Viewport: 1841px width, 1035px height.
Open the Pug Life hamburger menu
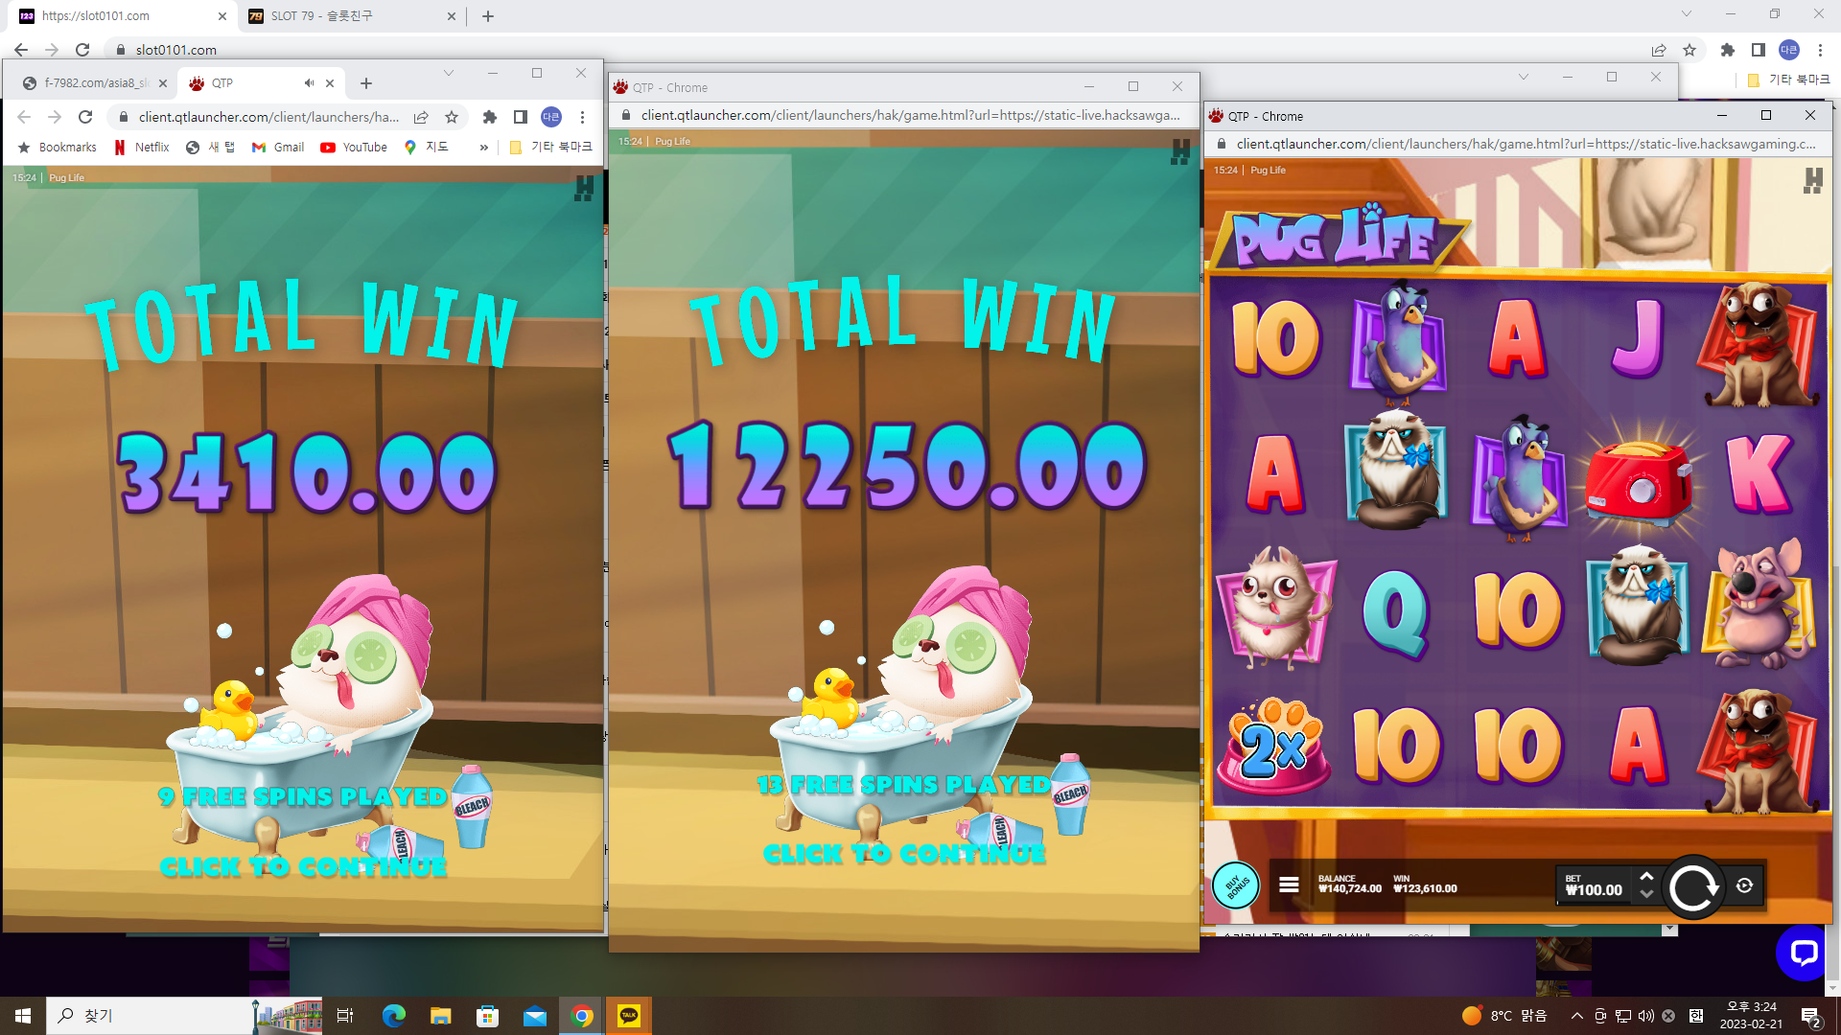(1289, 885)
